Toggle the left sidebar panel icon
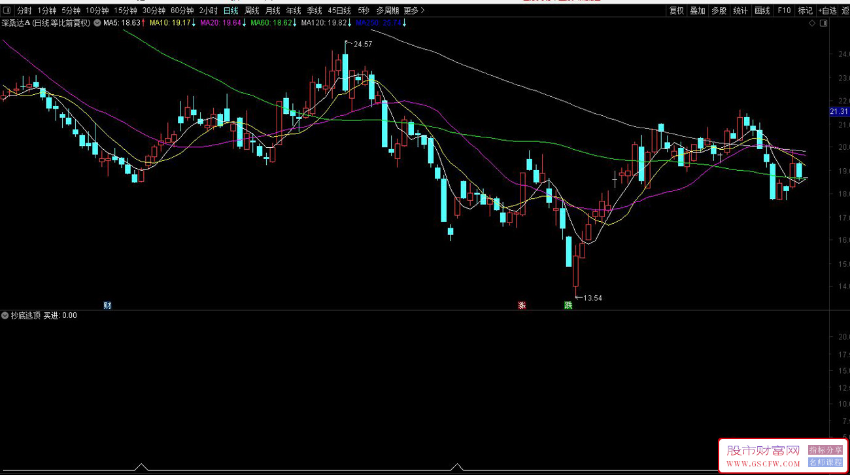 coord(7,10)
